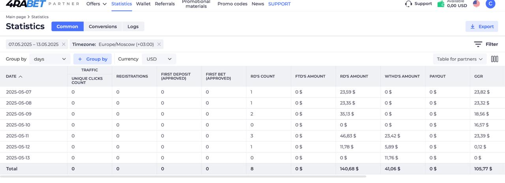Click the 4RABET Partner logo
Image resolution: width=505 pixels, height=183 pixels.
[42, 4]
